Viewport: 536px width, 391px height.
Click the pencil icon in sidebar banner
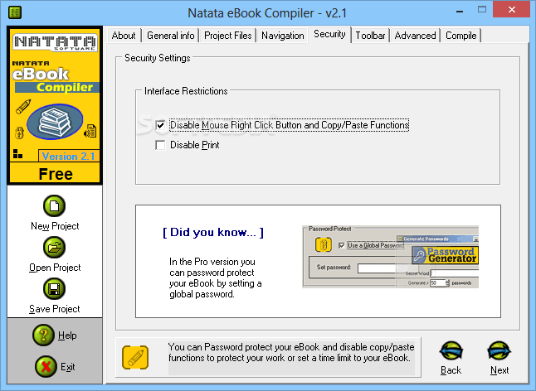pyautogui.click(x=23, y=107)
